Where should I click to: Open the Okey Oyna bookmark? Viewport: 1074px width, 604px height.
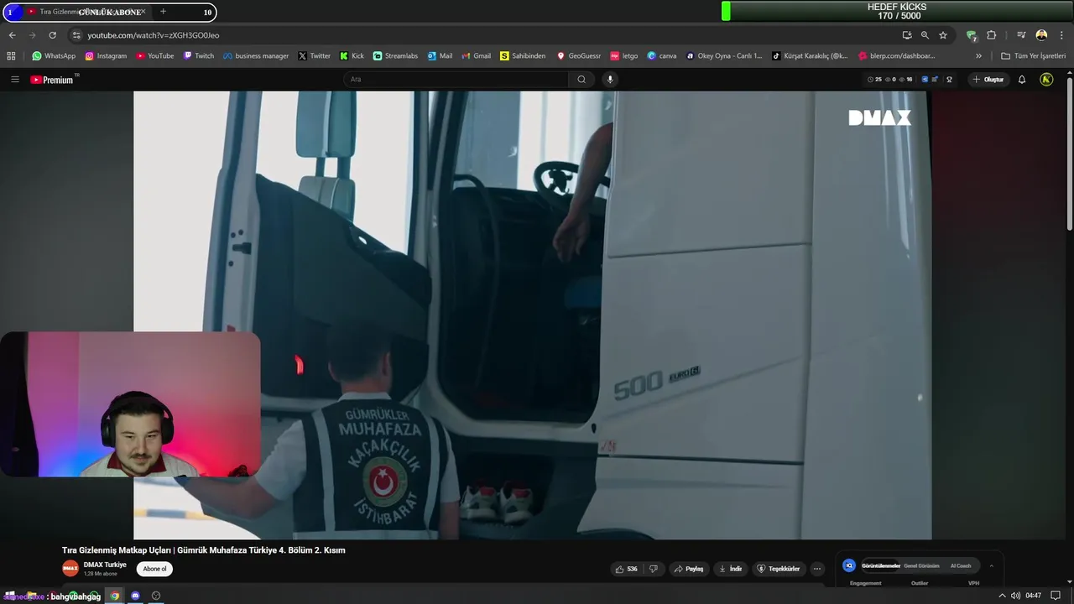pos(724,56)
